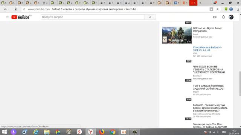
Task: Click the 'Игровой канал отца Михаила' channel name
Action: 206,114
